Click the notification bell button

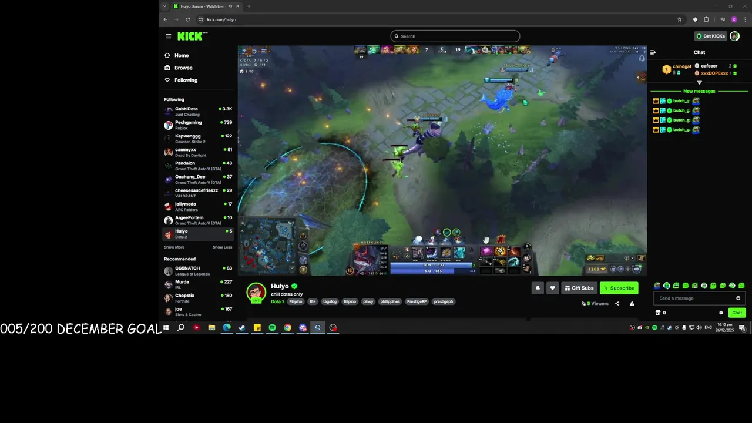tap(538, 288)
